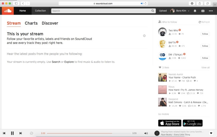Refresh the Who to follow list
Viewport: 217px width, 137px height.
(x=204, y=22)
